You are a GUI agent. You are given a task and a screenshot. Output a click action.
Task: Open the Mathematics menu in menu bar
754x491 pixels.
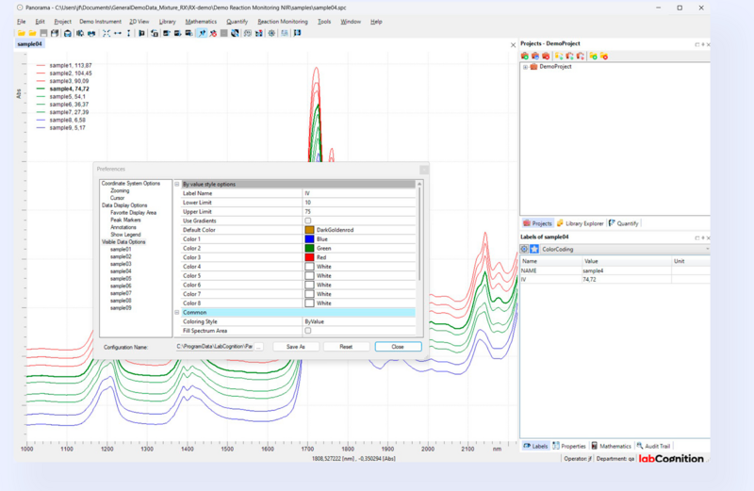pyautogui.click(x=201, y=22)
